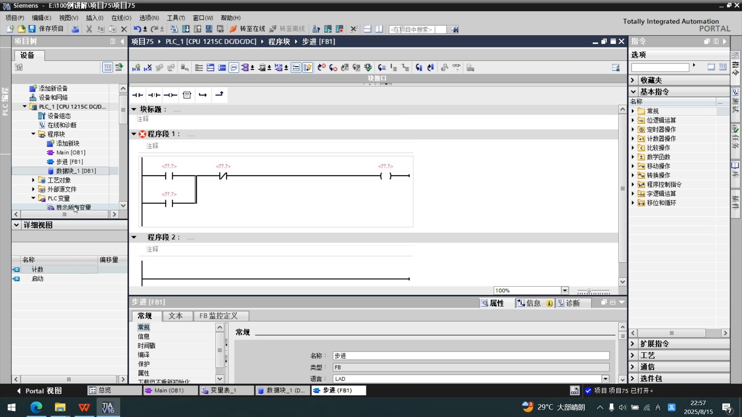
Task: Click the 转至在线 button
Action: click(247, 29)
